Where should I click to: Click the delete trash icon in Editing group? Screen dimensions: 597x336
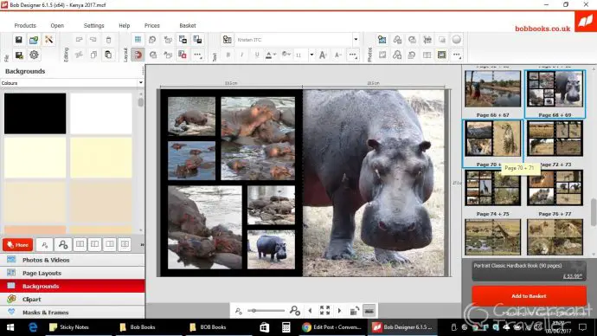point(108,40)
